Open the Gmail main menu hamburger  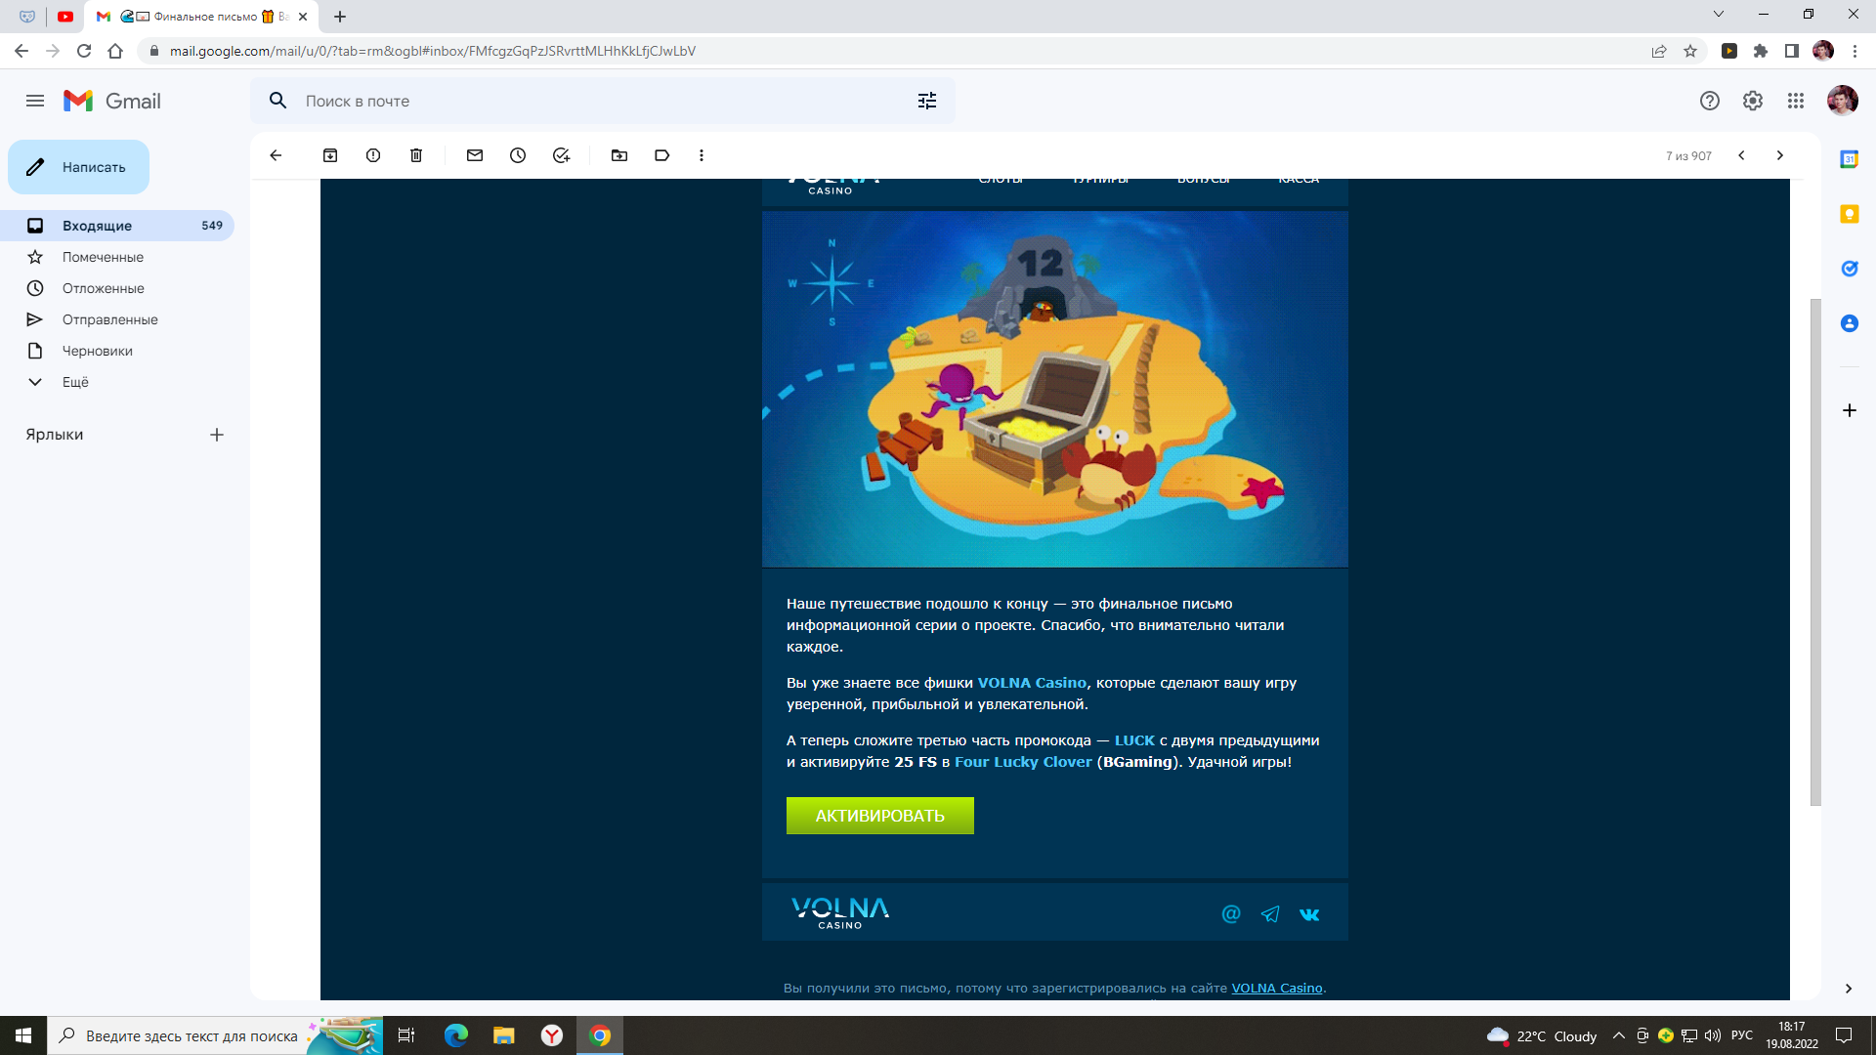35,101
